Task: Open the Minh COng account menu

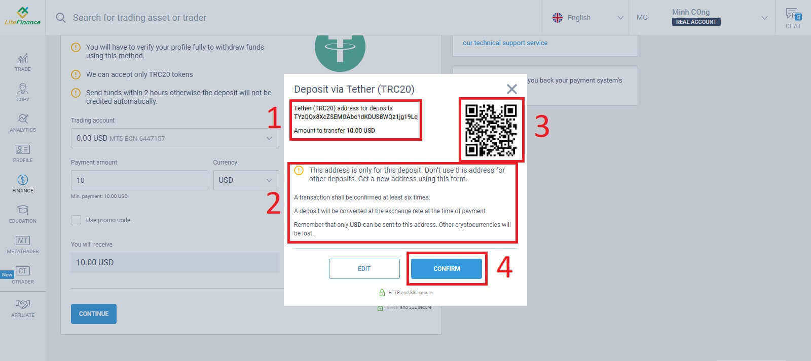Action: click(x=719, y=18)
